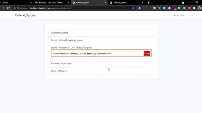Screen dimensions: 202x113
Task: Click the Vue devtools extension icon
Action: pyautogui.click(x=159, y=8)
